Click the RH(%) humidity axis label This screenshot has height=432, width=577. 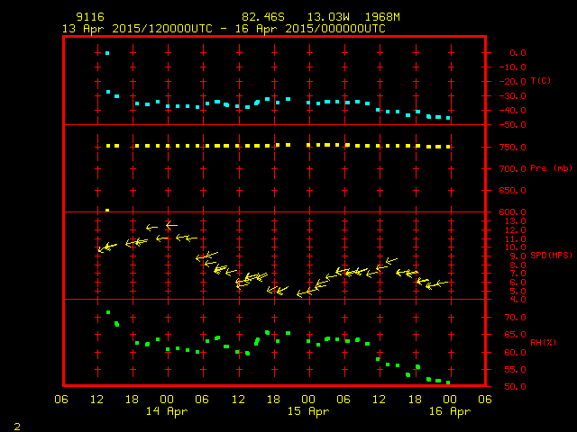(x=542, y=341)
